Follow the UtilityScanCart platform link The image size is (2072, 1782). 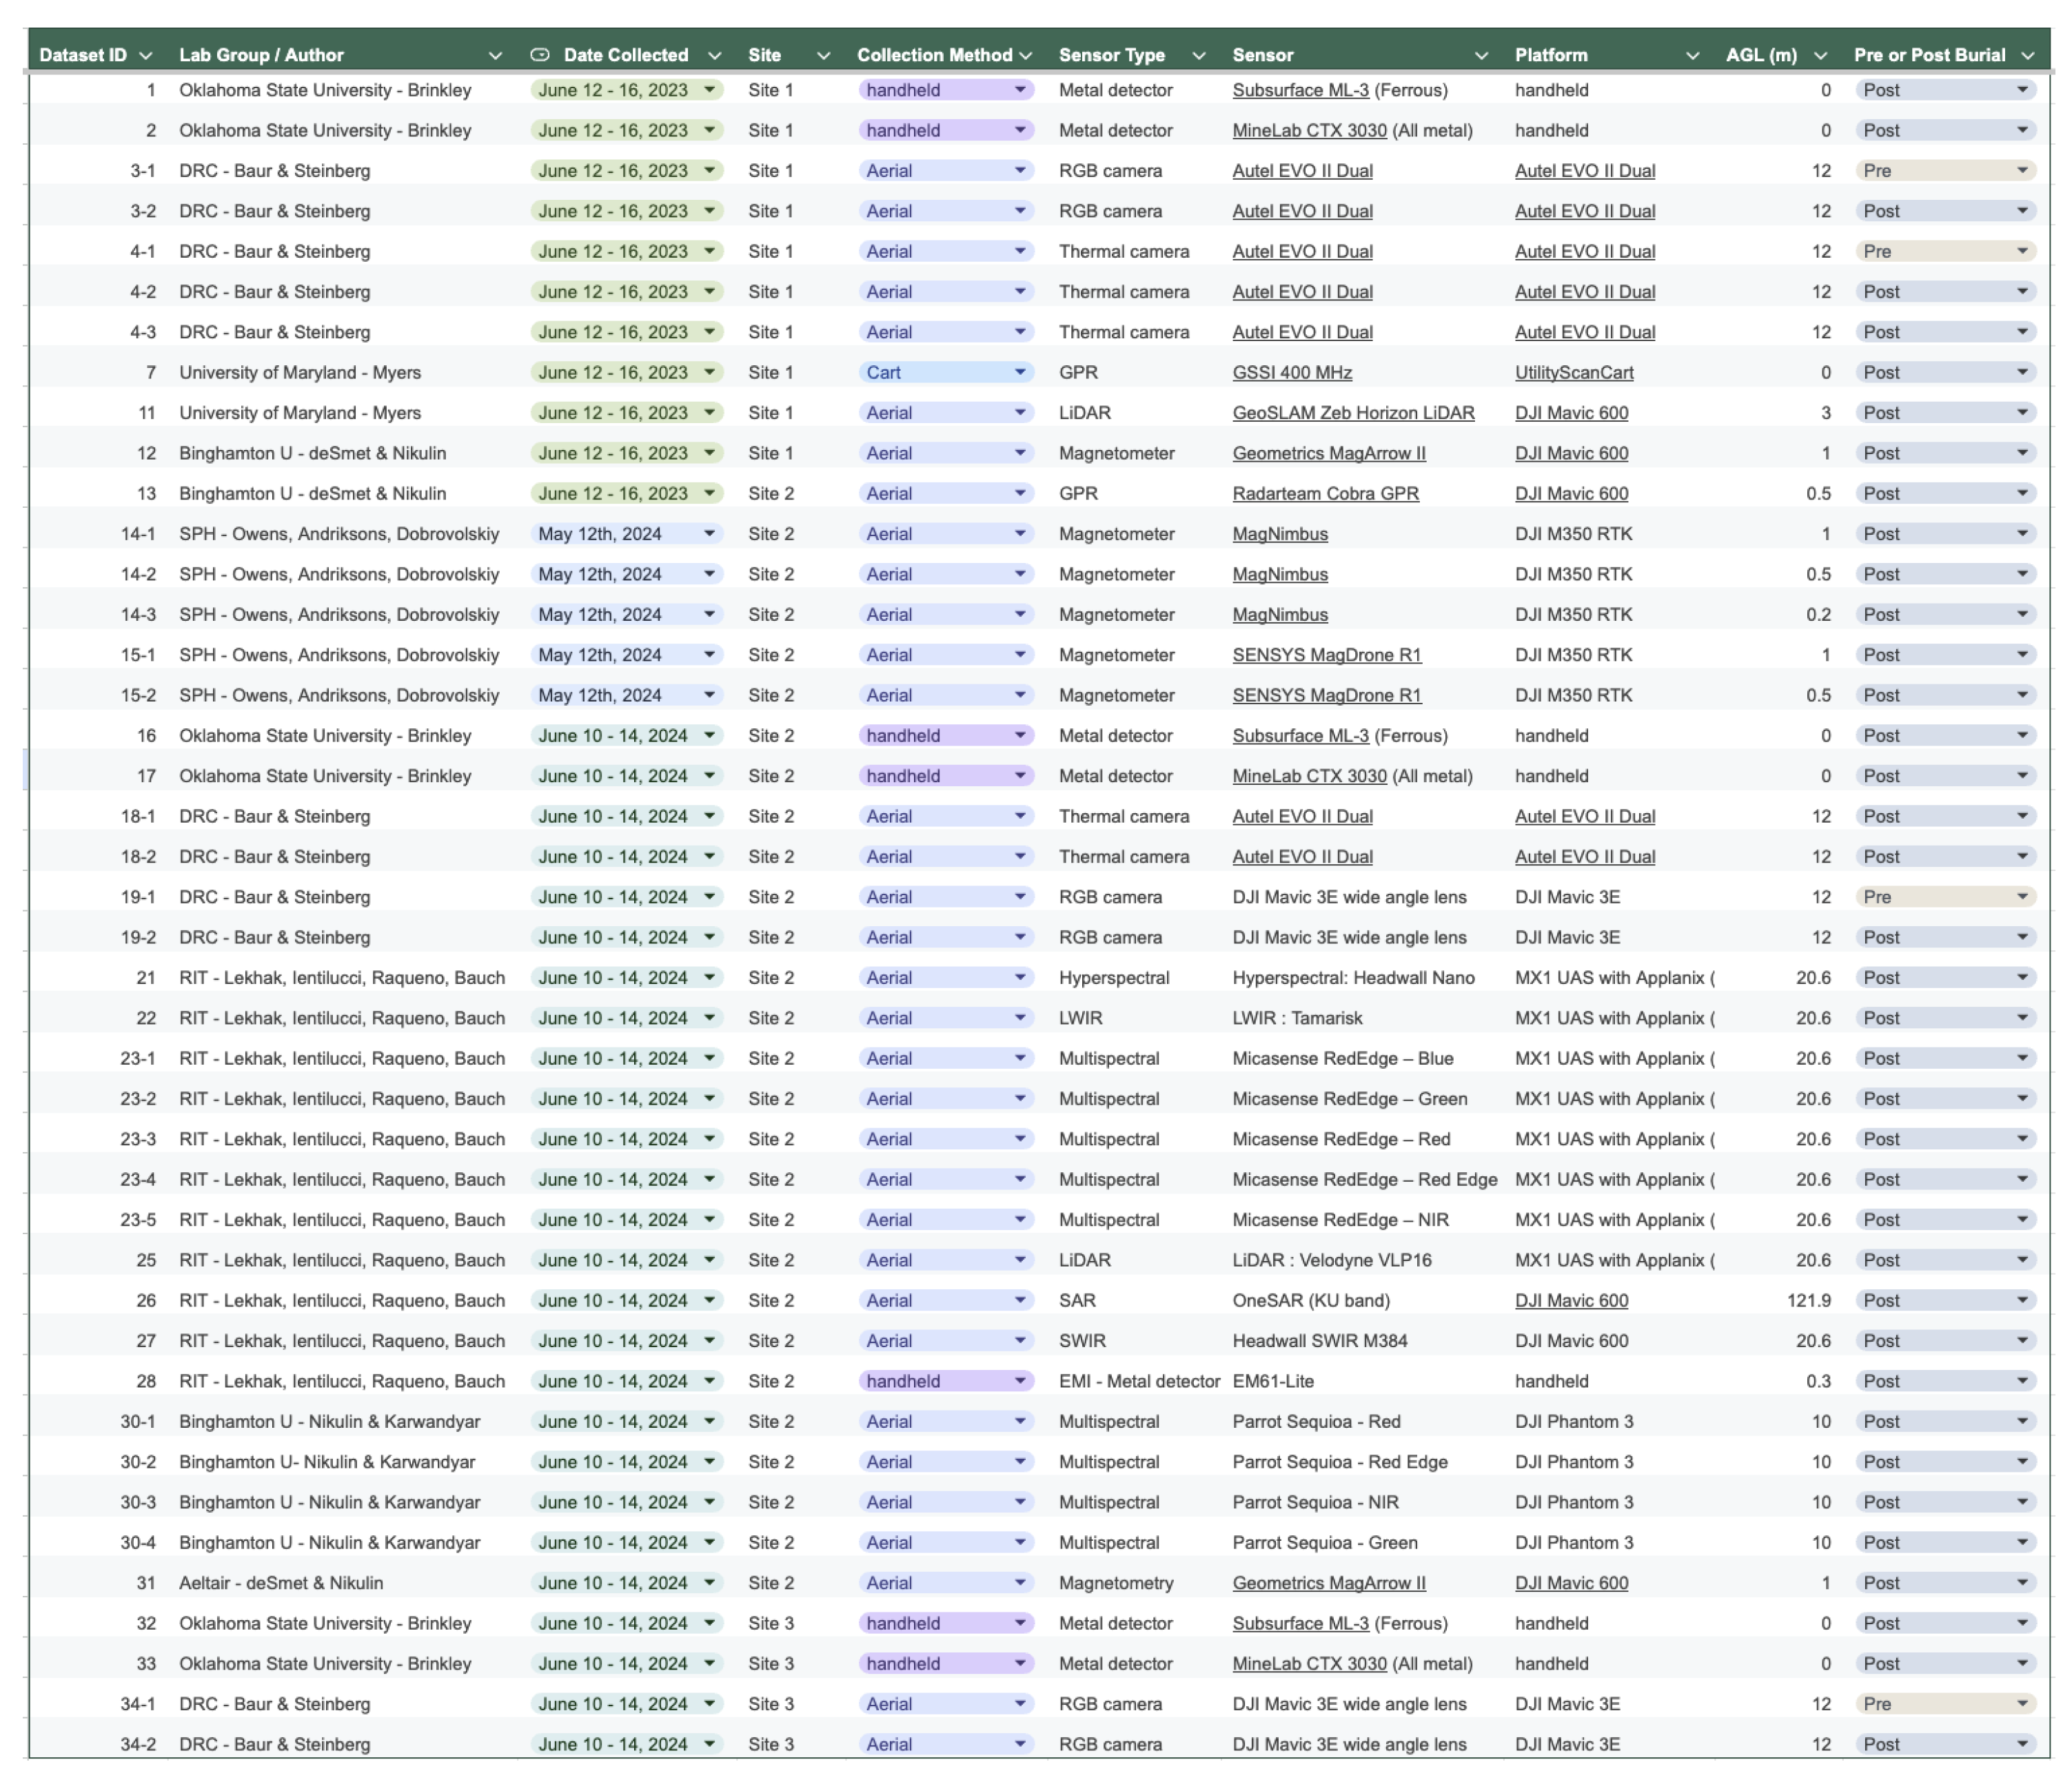click(x=1574, y=373)
